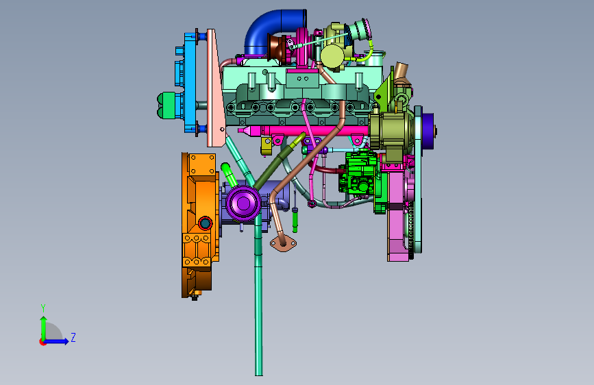Click the blue Z axis arrow of the triad

point(57,341)
